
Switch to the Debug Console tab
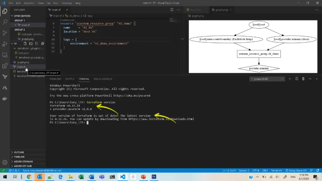[103, 79]
